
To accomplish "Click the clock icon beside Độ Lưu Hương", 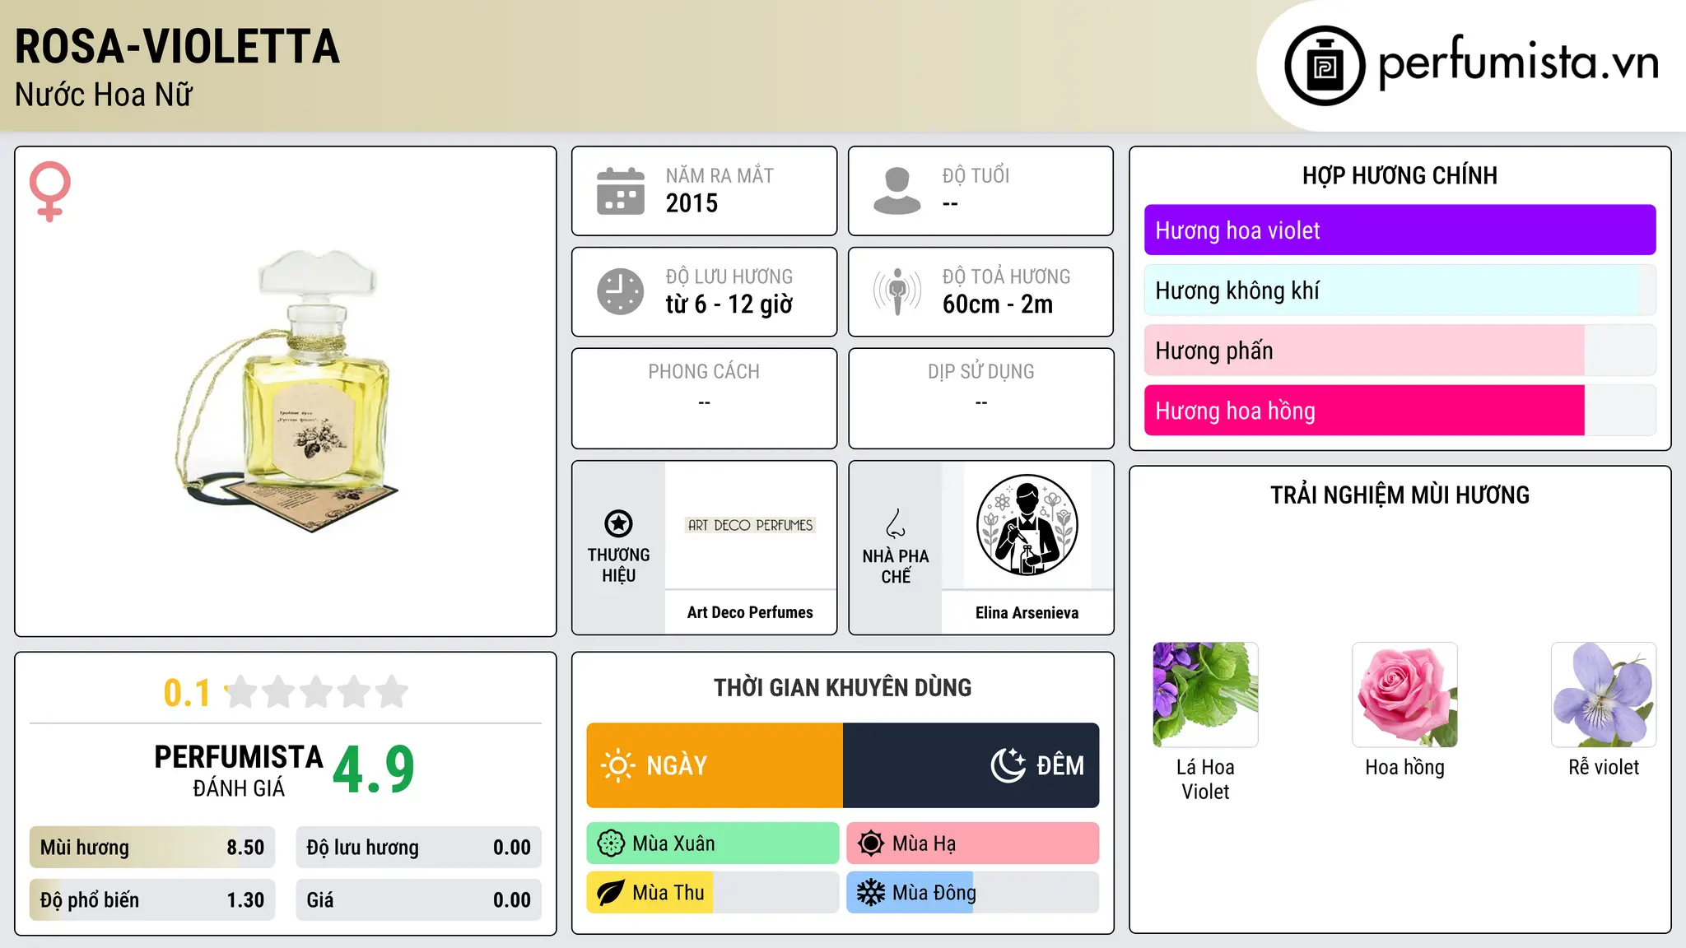I will coord(621,291).
